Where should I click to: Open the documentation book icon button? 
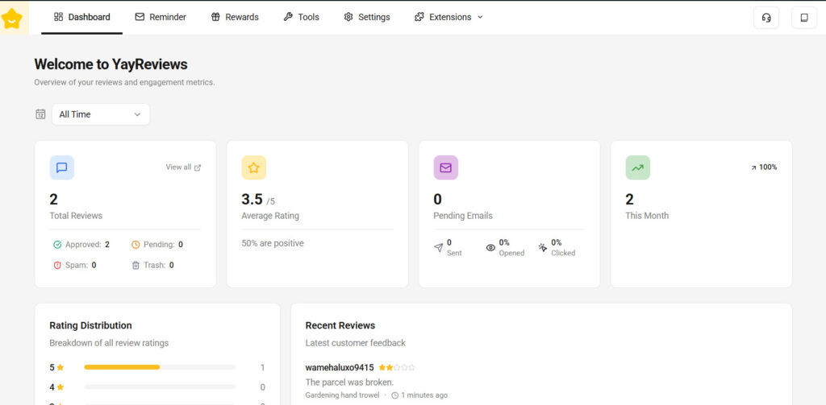(804, 18)
